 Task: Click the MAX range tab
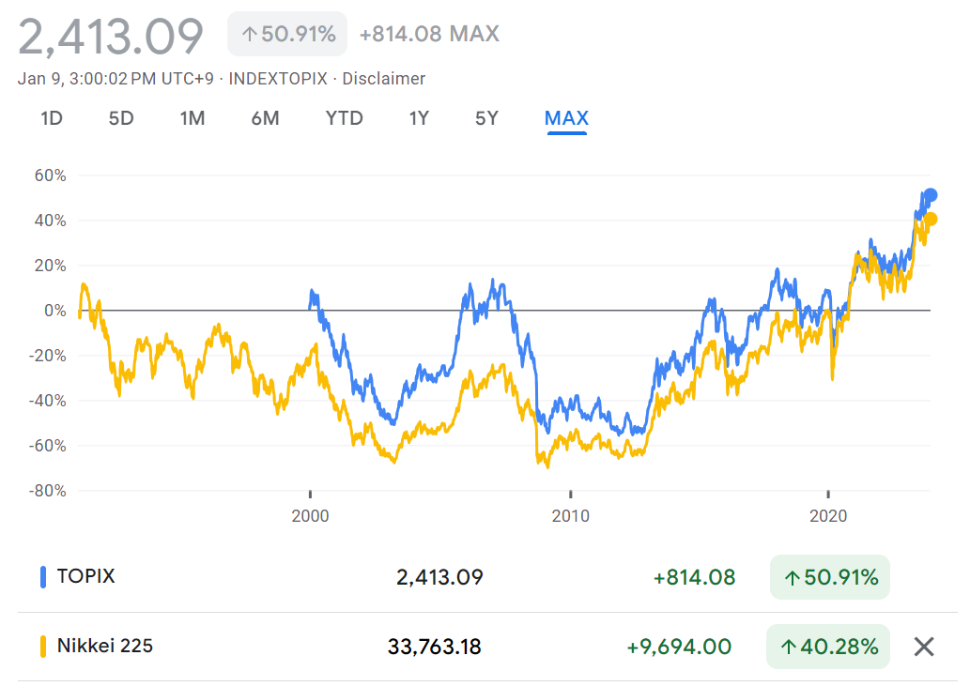point(566,118)
